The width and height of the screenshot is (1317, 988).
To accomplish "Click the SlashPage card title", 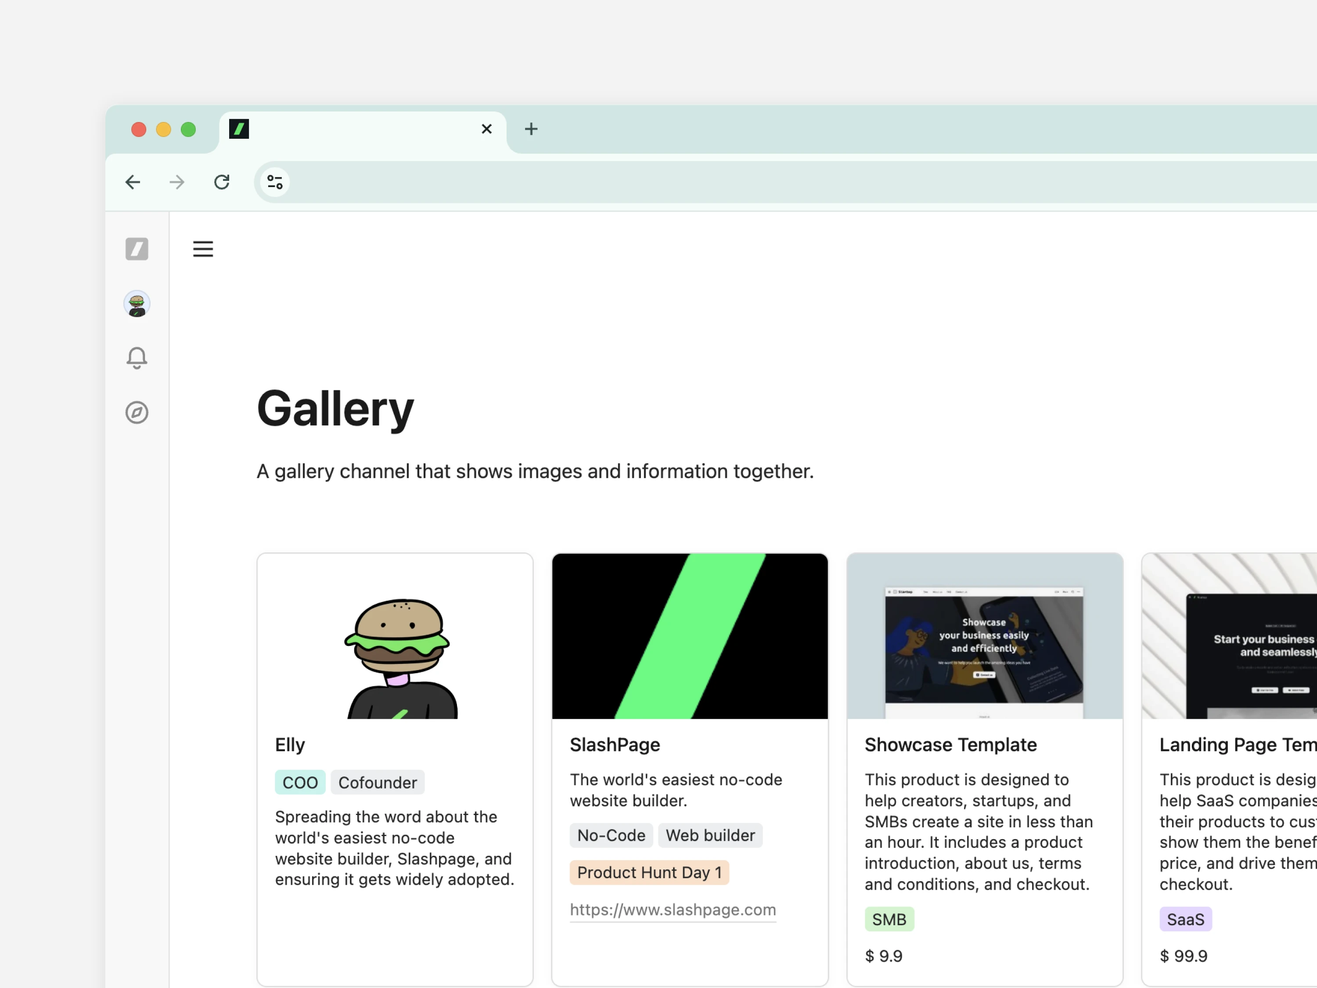I will [x=615, y=744].
